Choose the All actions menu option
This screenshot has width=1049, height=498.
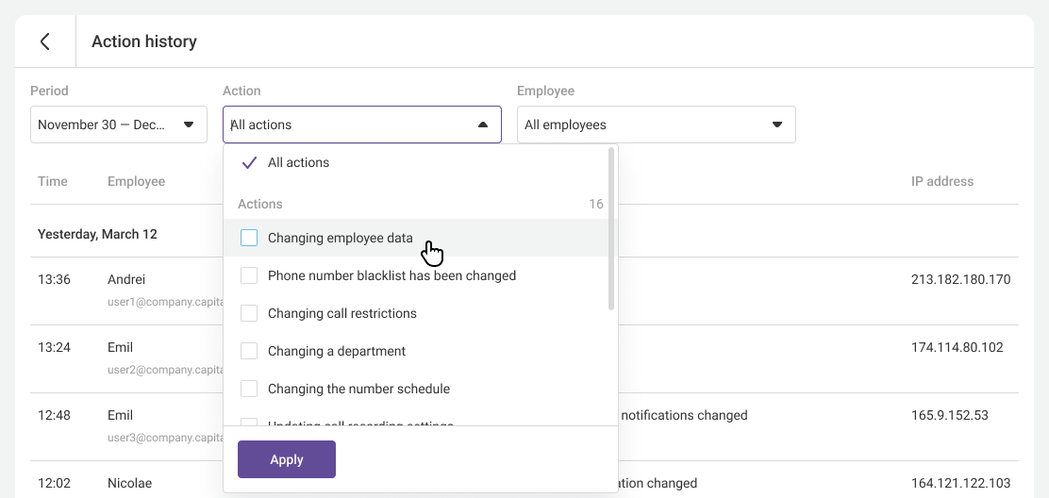299,162
